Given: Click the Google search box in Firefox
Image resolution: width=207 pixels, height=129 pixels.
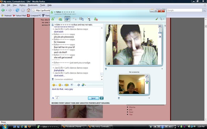Looking at the screenshot, I should tap(184, 10).
